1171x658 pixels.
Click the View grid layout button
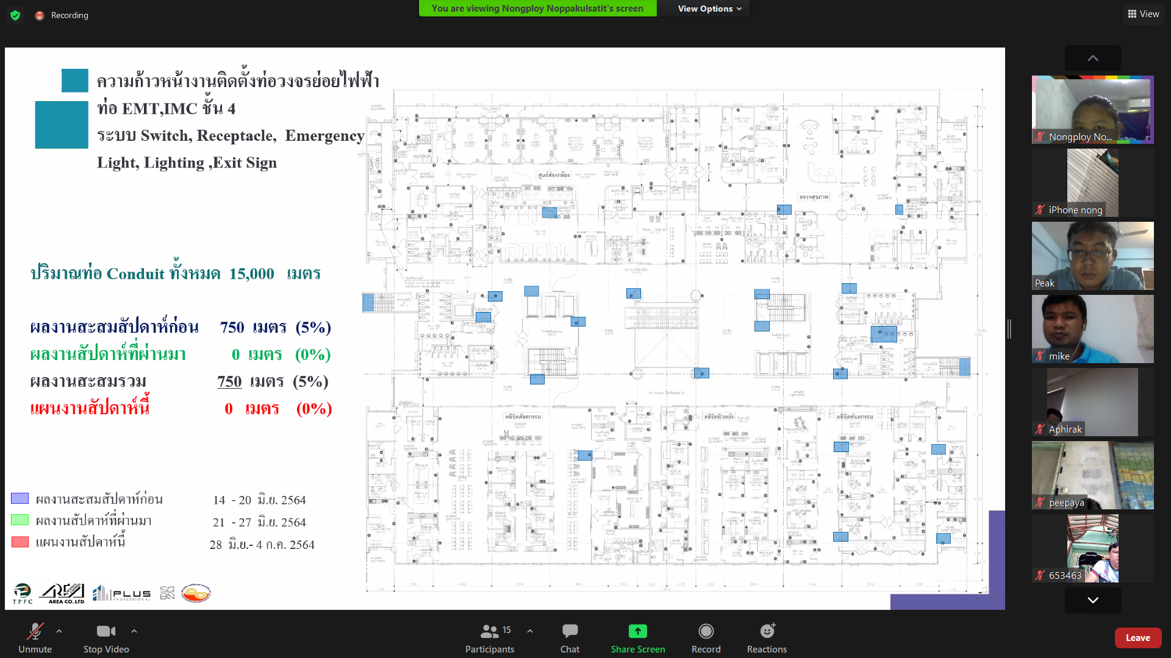1144,14
